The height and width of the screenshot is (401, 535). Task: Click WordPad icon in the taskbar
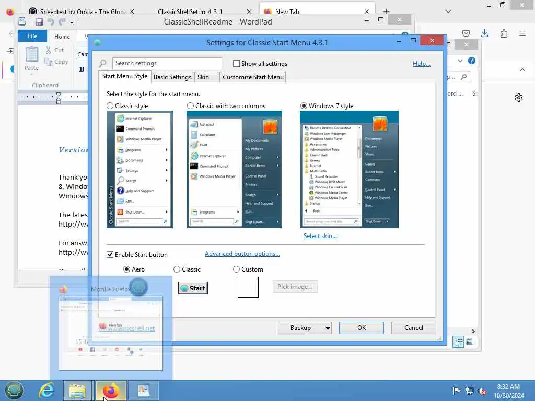point(144,391)
